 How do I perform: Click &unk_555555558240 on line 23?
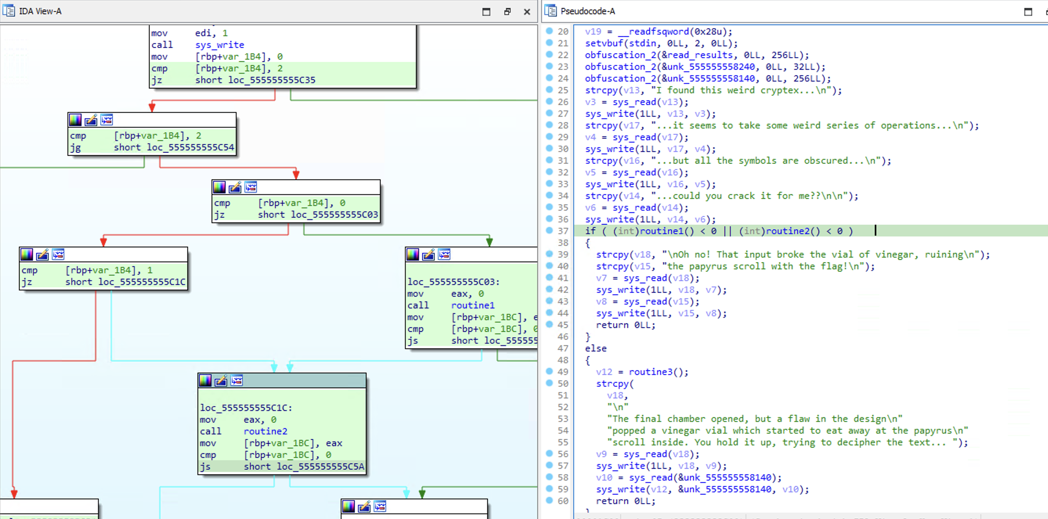(708, 67)
